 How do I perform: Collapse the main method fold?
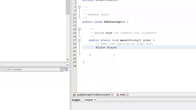pyautogui.click(x=79, y=40)
